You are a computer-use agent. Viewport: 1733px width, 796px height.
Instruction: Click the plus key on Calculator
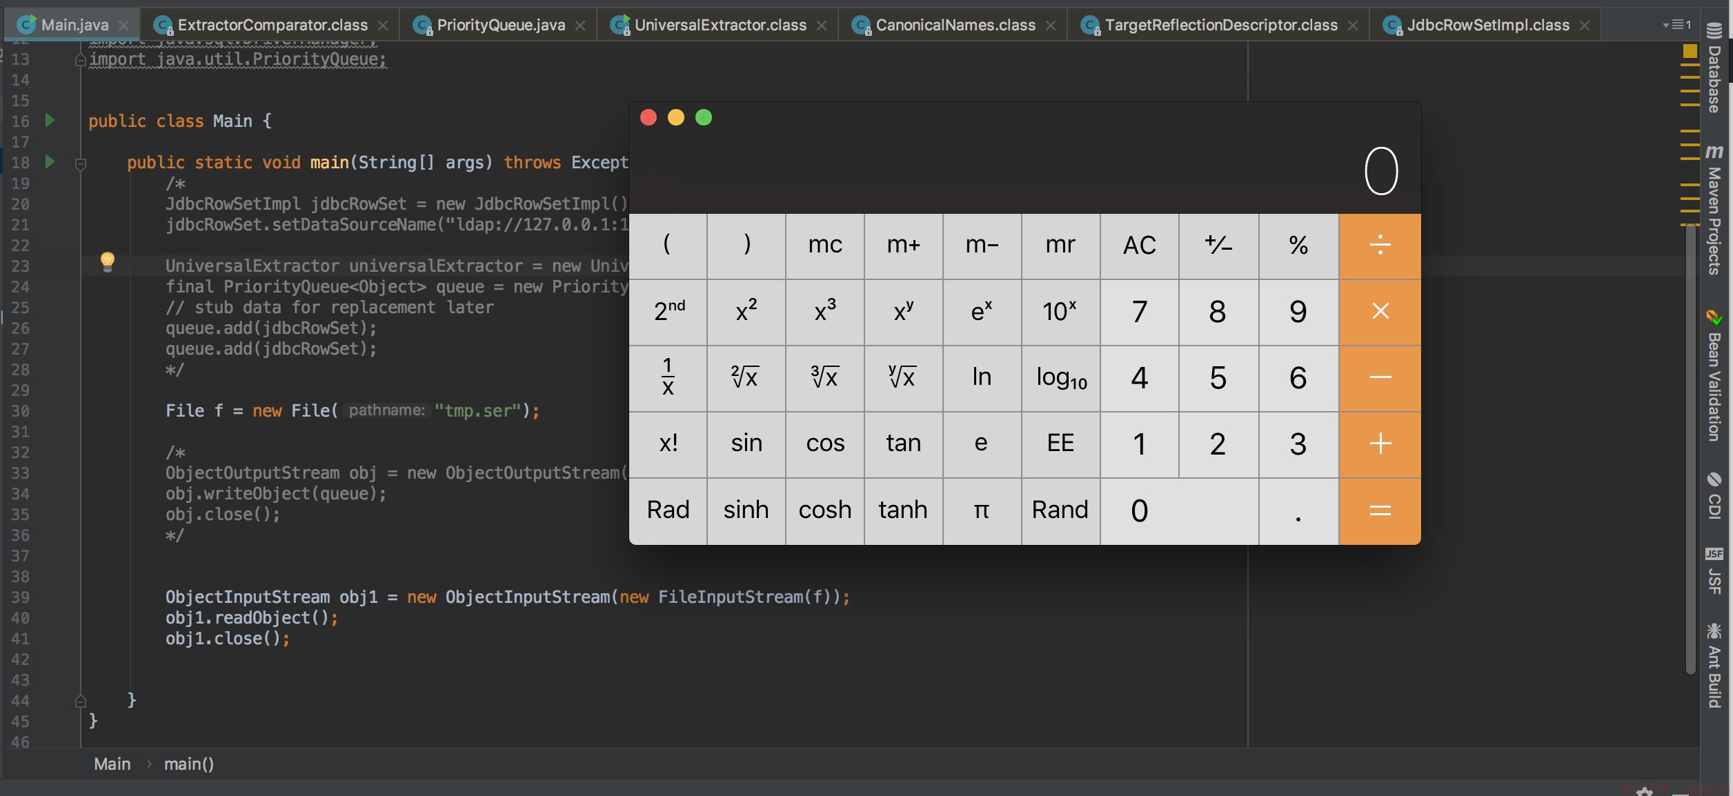tap(1380, 444)
